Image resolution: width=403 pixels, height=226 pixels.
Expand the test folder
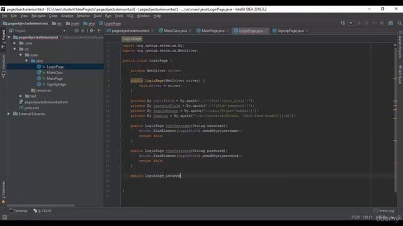click(x=21, y=96)
